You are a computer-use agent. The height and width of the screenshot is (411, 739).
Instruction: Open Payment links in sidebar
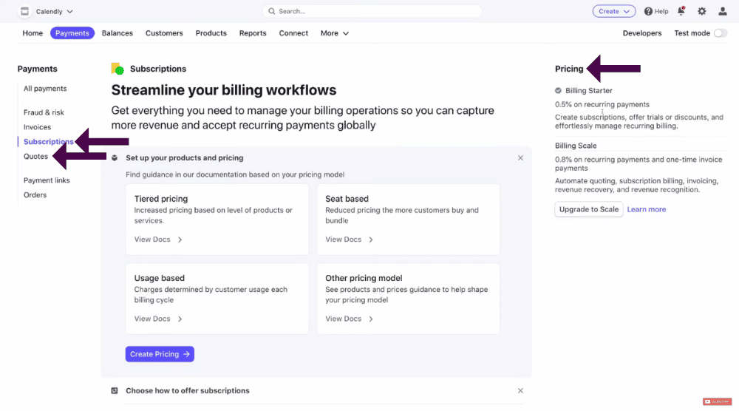(x=47, y=180)
